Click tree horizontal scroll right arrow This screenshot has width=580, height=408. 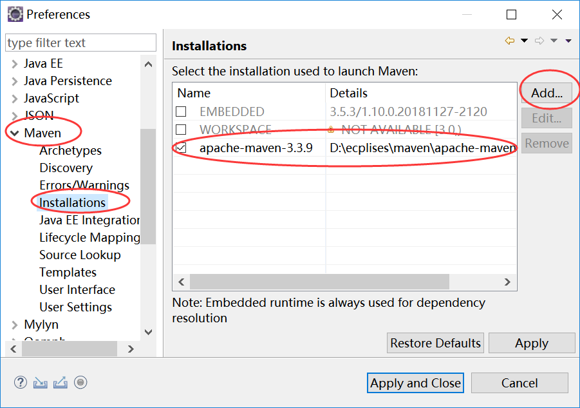click(130, 349)
